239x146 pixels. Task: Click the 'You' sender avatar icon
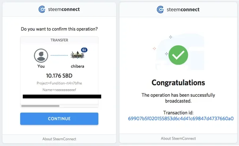[41, 55]
